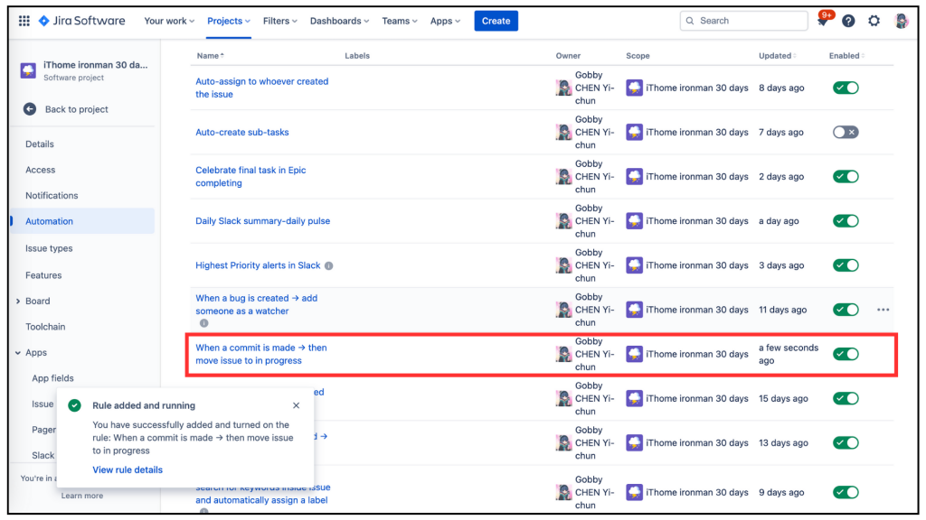926x520 pixels.
Task: Open the Auto-assign to whoever created the issue rule
Action: coord(261,88)
